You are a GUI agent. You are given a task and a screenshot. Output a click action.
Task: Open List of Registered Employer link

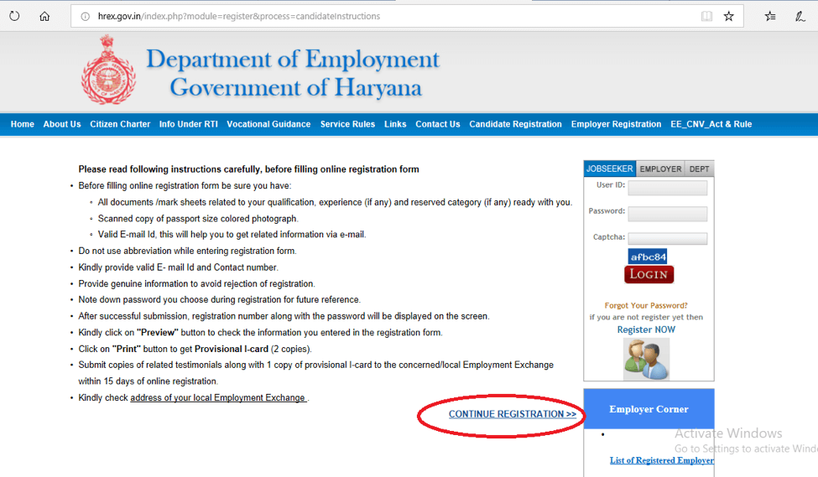click(662, 460)
